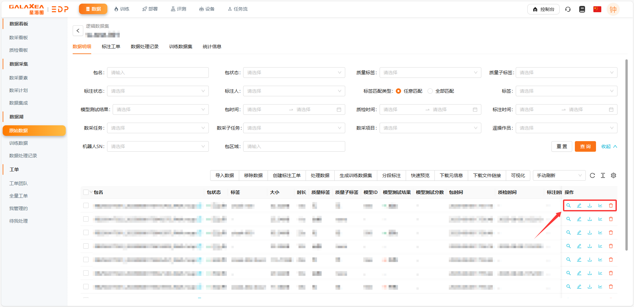Viewport: 634px width, 307px height.
Task: Click the refresh icon beside manual refresh dropdown
Action: pos(592,175)
